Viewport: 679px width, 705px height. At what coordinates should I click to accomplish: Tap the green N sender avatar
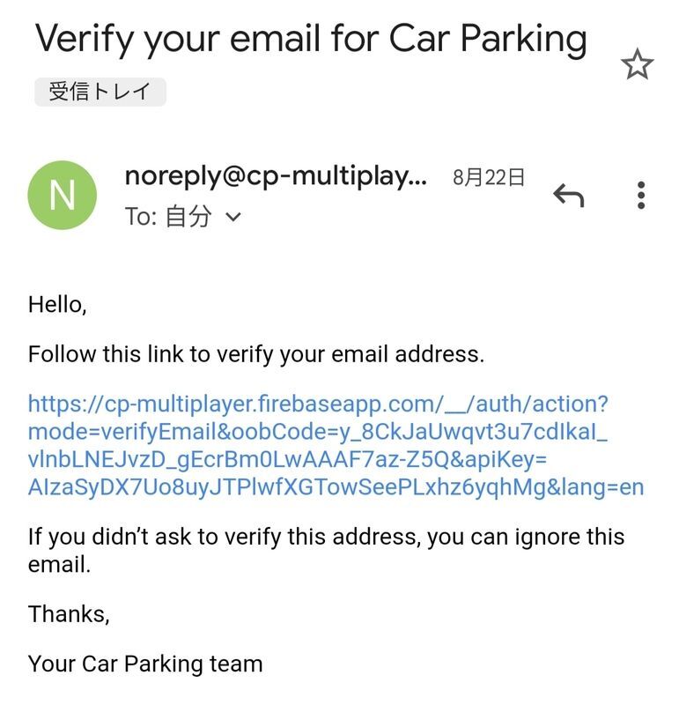tap(62, 195)
